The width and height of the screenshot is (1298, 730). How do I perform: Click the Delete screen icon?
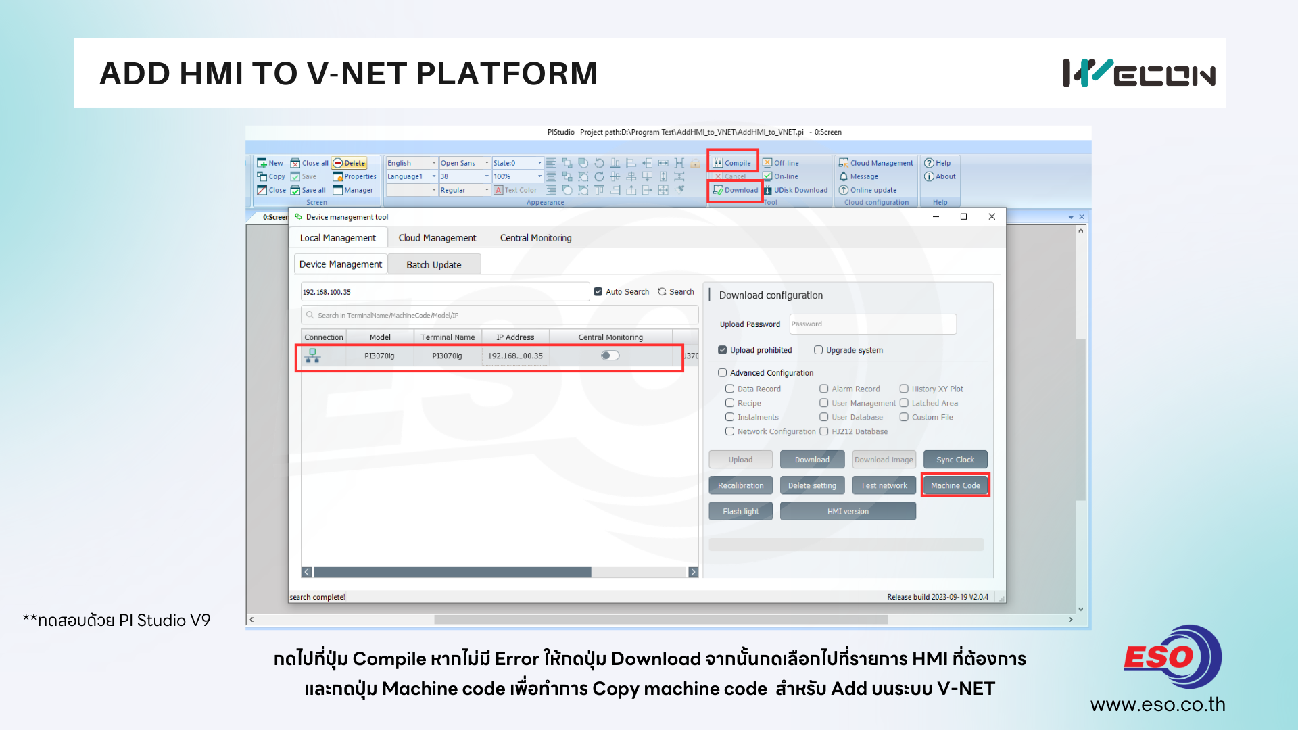point(337,163)
